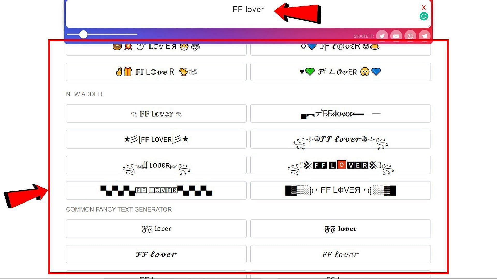Select ❥FF lover❥ decorated style

(156, 113)
